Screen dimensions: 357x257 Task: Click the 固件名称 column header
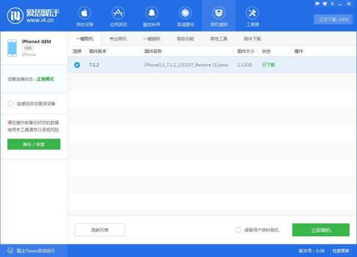point(153,51)
